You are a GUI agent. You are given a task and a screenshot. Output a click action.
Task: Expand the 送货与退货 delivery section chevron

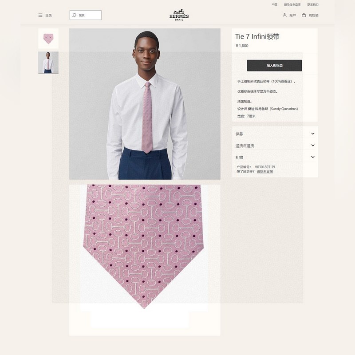pos(313,146)
